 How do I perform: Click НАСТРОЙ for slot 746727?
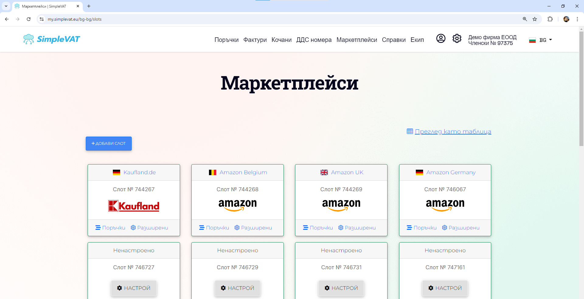(134, 288)
